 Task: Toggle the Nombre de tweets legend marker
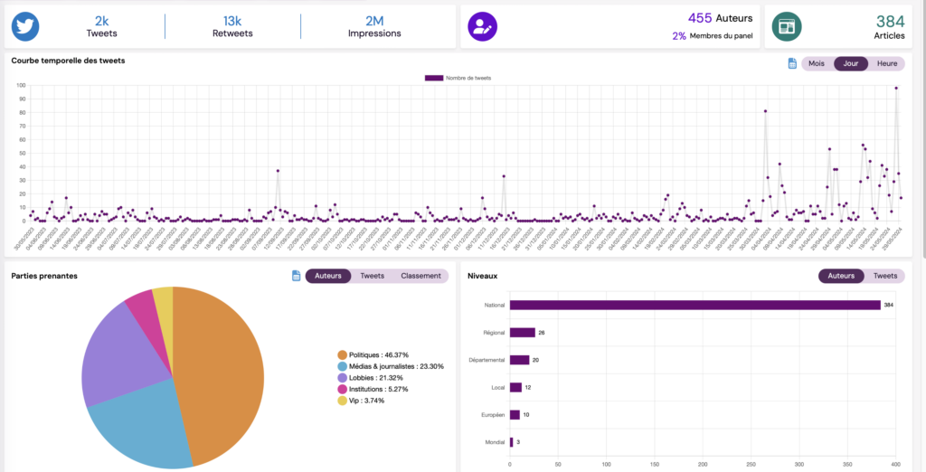click(433, 78)
